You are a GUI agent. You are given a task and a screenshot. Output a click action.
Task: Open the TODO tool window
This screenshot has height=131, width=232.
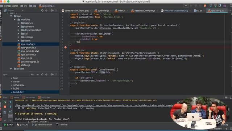pyautogui.click(x=22, y=124)
